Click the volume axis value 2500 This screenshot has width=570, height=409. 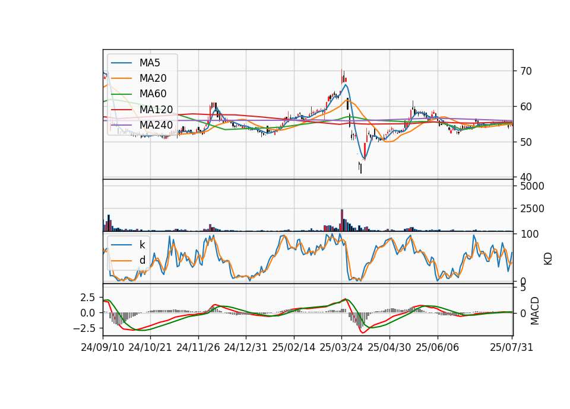(x=532, y=209)
